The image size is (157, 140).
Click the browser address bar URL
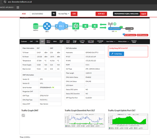coord(20,2)
